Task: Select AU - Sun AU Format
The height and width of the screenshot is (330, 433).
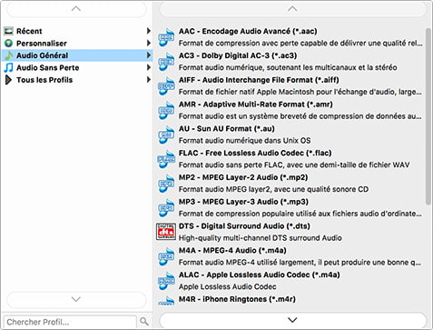Action: coord(290,135)
